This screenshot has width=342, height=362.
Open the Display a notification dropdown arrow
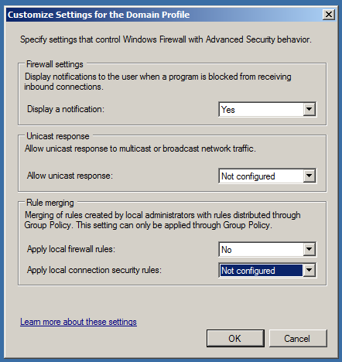click(309, 109)
